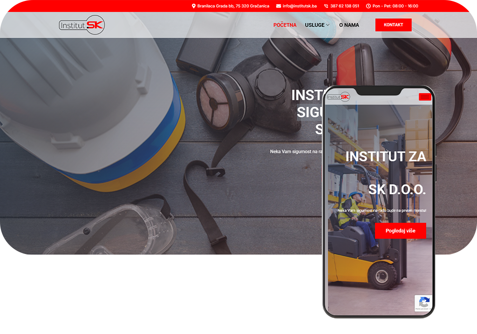The height and width of the screenshot is (334, 477).
Task: Click the 387 62 138 051 phone number
Action: pyautogui.click(x=345, y=6)
